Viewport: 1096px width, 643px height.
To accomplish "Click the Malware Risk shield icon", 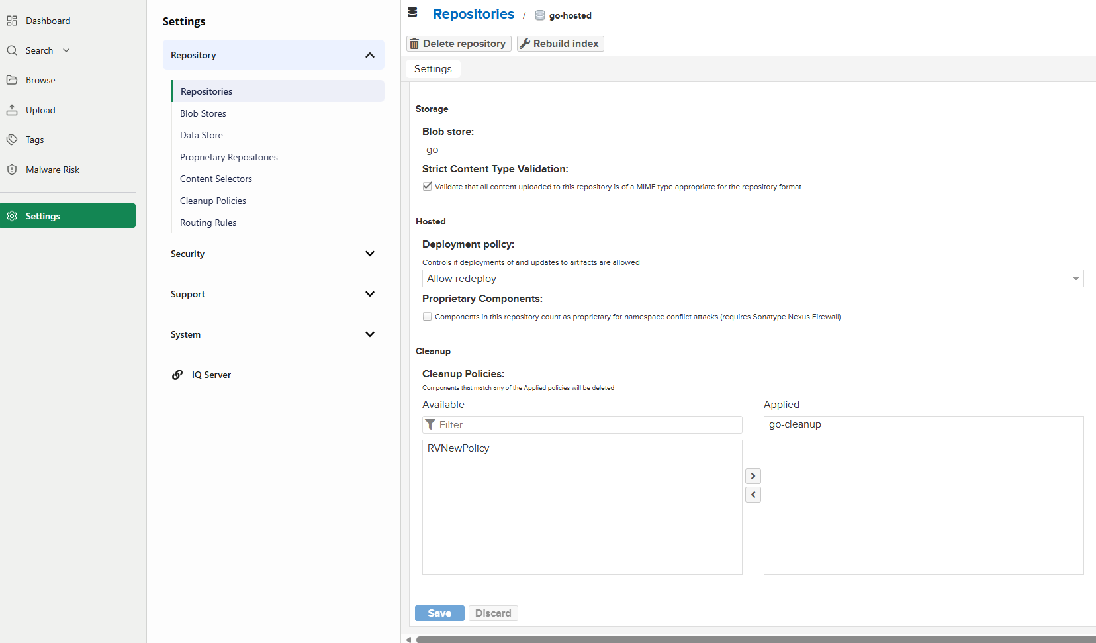I will tap(12, 170).
